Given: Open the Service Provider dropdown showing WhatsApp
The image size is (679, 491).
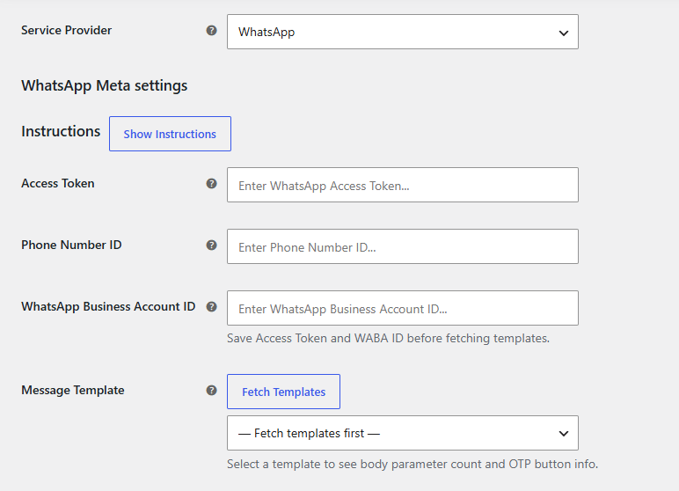Looking at the screenshot, I should point(403,32).
